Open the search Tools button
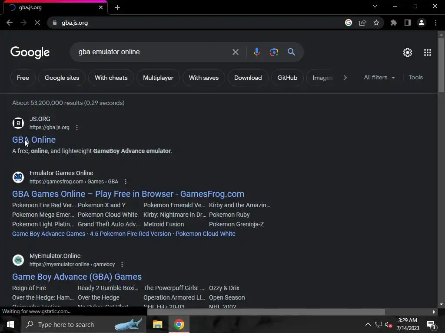Viewport: 445px width, 333px height. tap(415, 77)
